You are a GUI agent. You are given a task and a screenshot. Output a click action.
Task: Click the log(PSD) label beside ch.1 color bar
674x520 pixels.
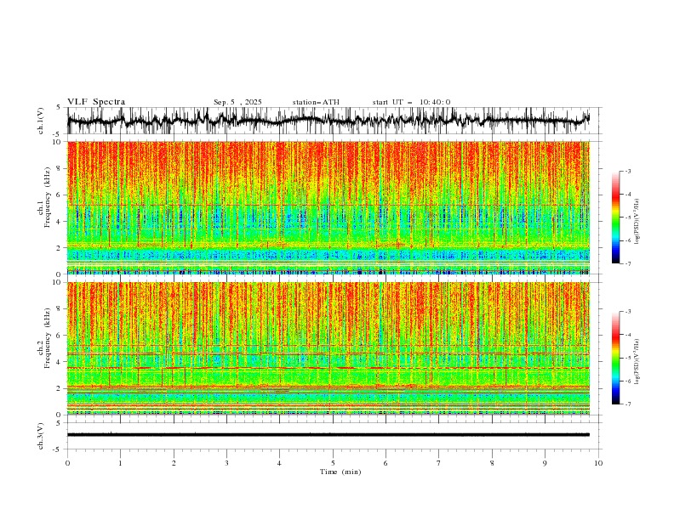637,222
